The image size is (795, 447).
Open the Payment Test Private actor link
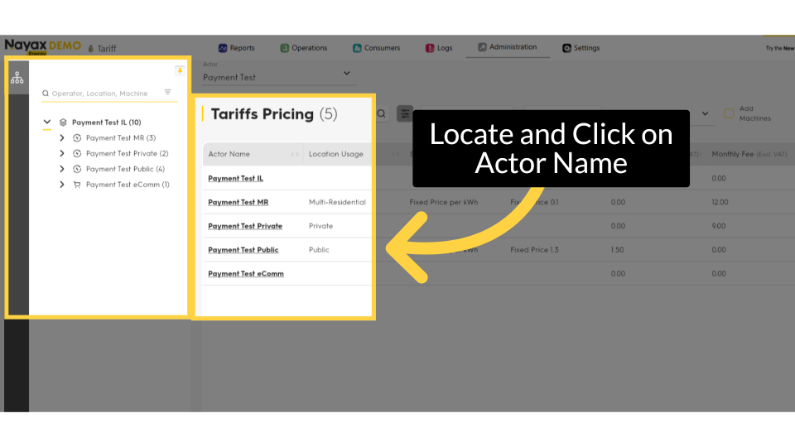coord(244,226)
